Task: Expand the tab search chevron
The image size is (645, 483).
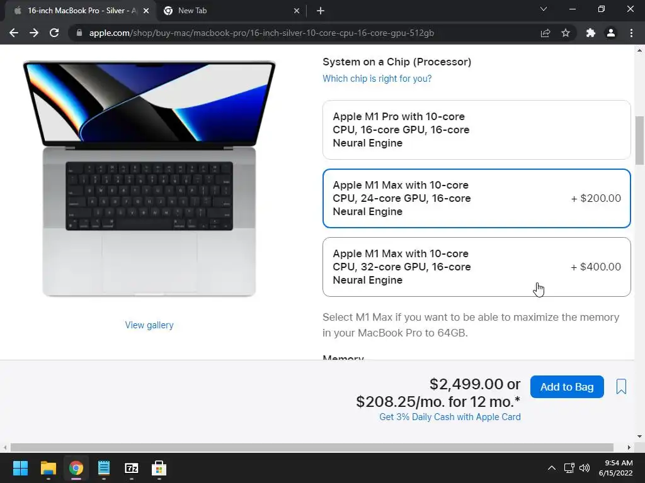Action: click(x=544, y=9)
